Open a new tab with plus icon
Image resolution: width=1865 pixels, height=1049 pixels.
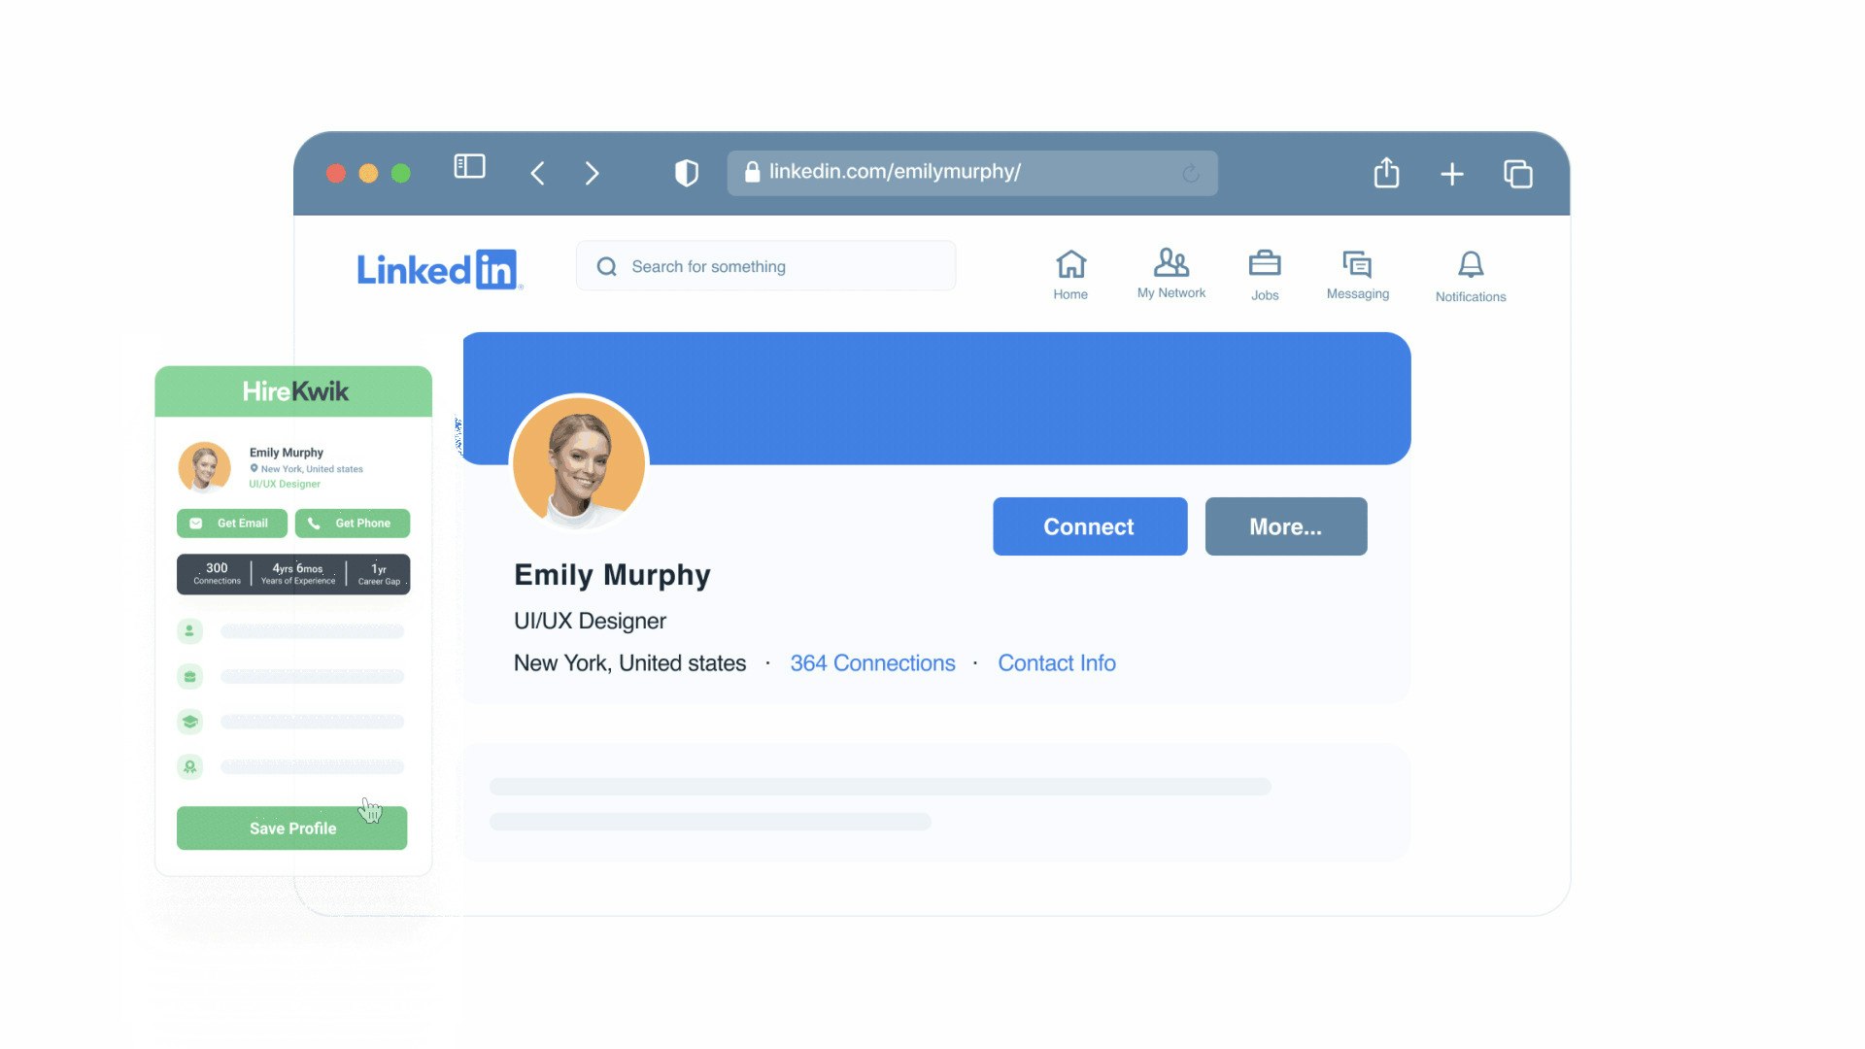pyautogui.click(x=1451, y=174)
